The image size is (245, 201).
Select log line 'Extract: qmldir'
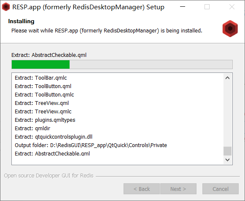click(x=32, y=129)
